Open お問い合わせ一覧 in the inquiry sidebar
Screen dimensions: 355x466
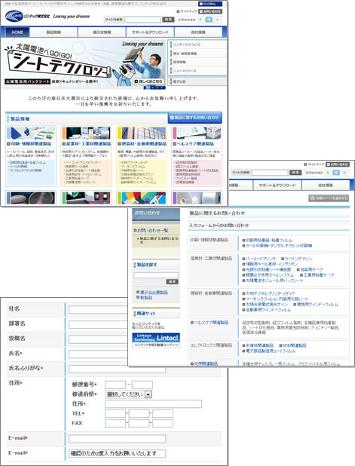(x=151, y=231)
